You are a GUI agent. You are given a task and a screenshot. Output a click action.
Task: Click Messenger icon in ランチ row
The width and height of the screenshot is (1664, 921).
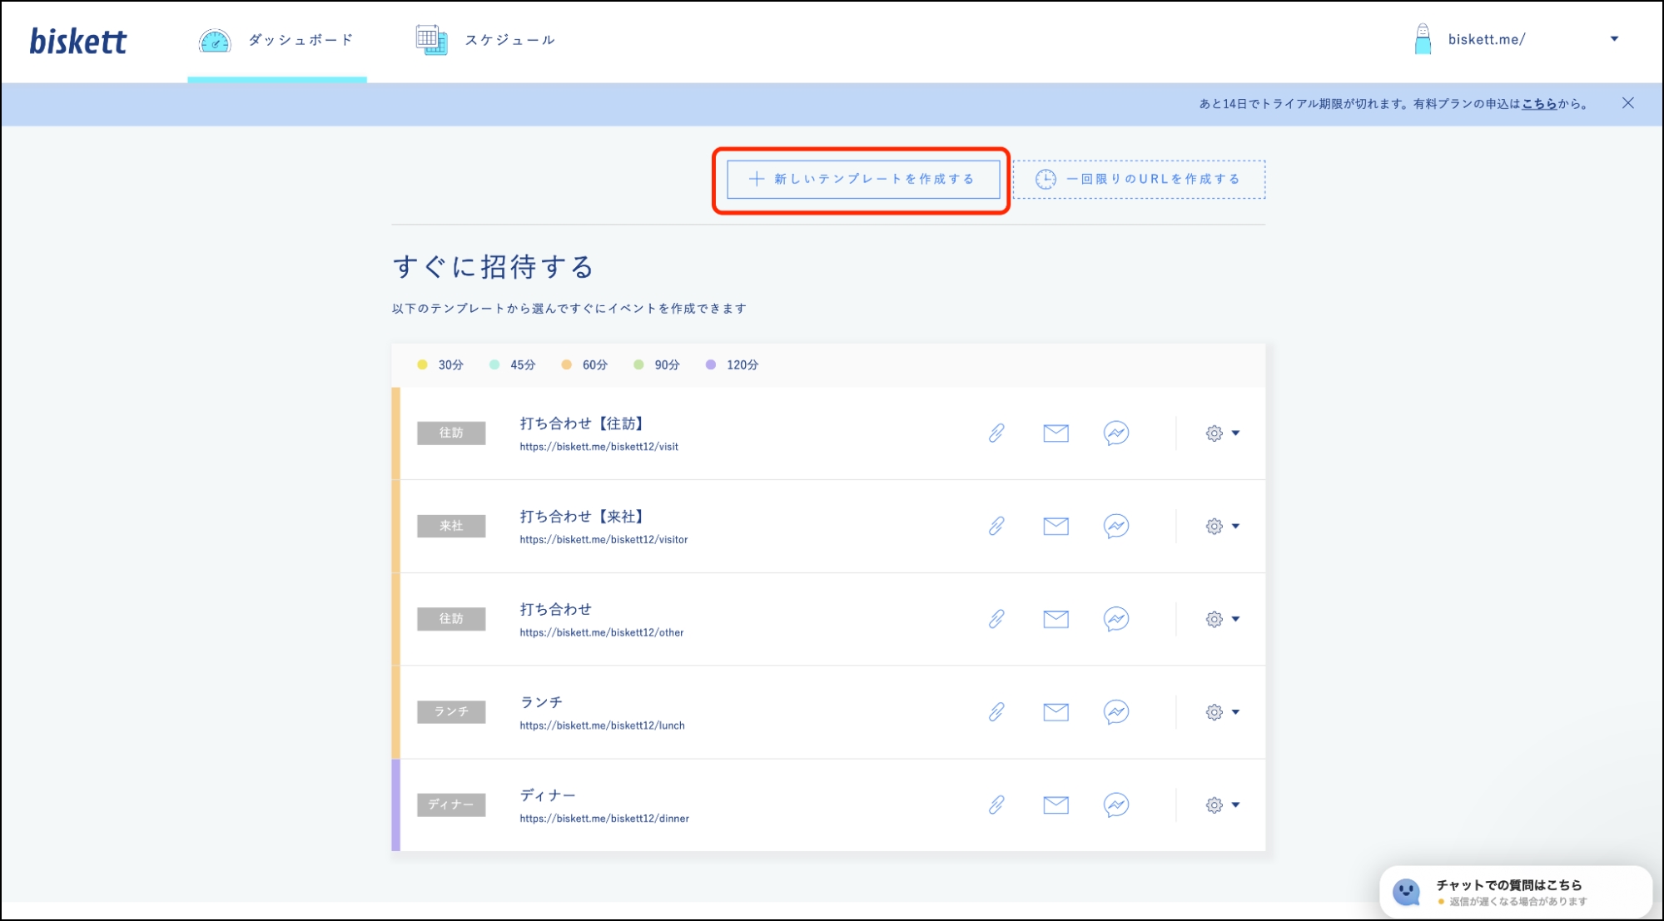click(1115, 712)
